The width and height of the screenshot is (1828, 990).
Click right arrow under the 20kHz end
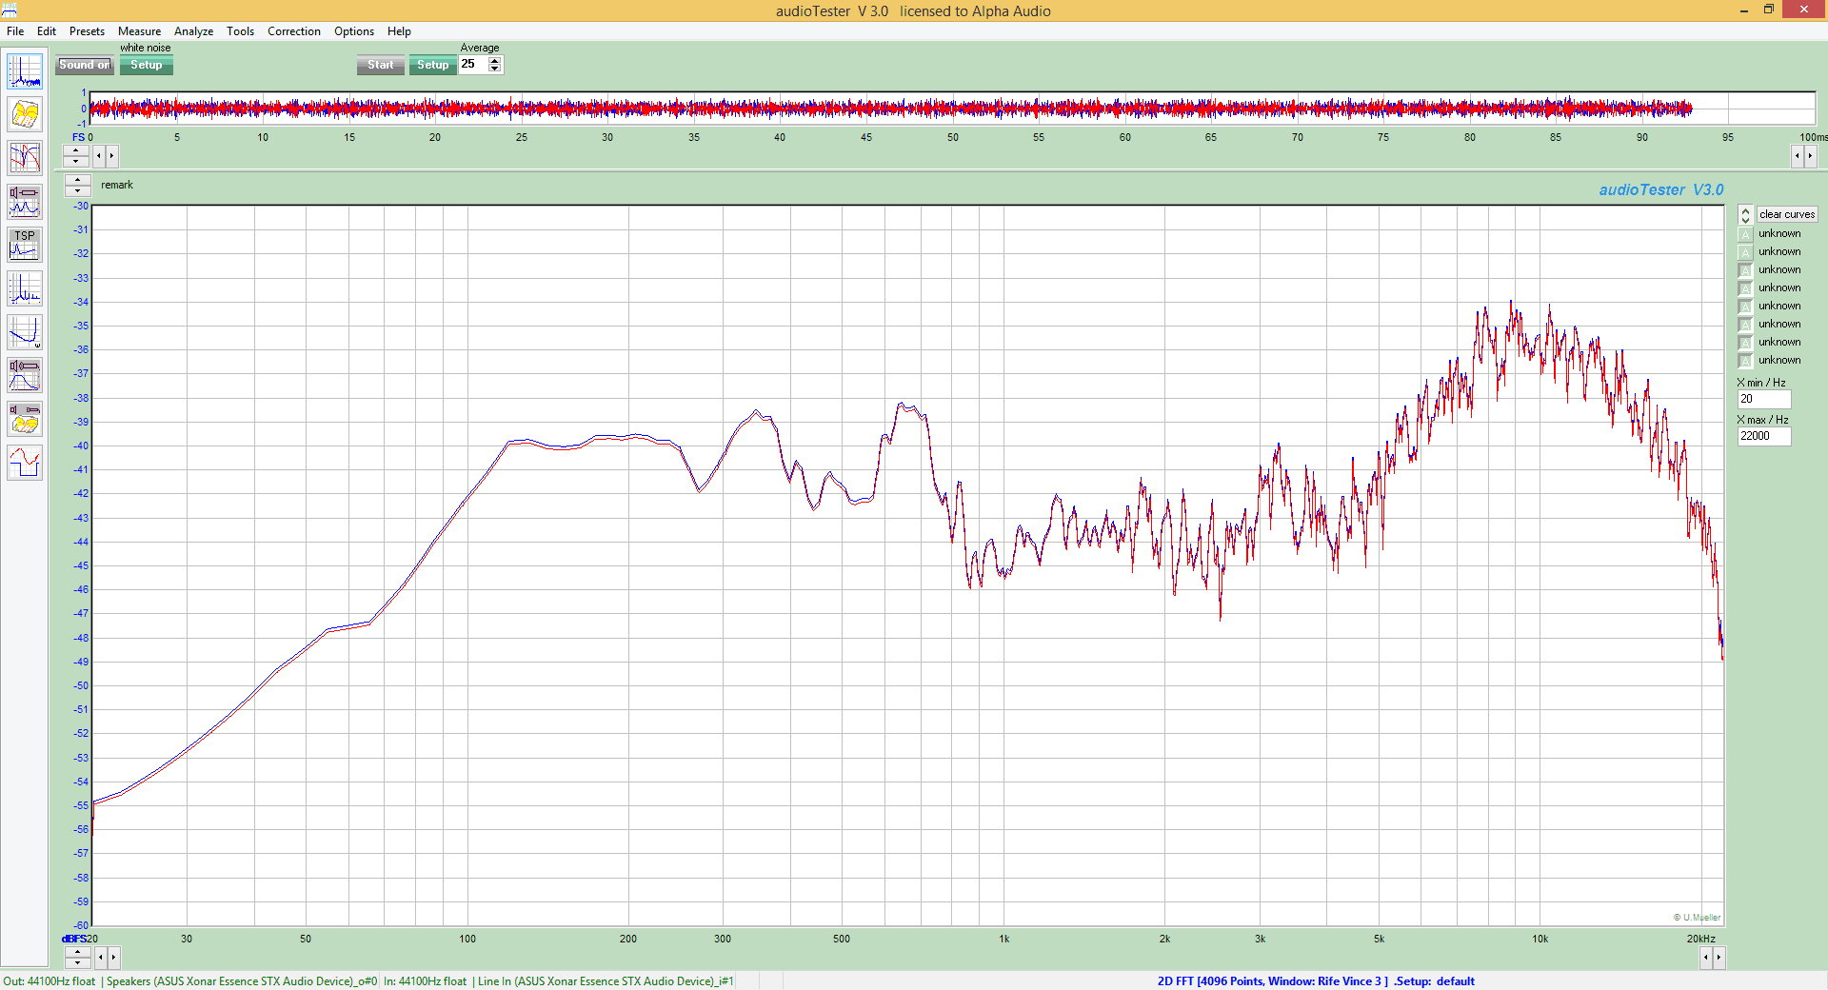tap(1718, 957)
